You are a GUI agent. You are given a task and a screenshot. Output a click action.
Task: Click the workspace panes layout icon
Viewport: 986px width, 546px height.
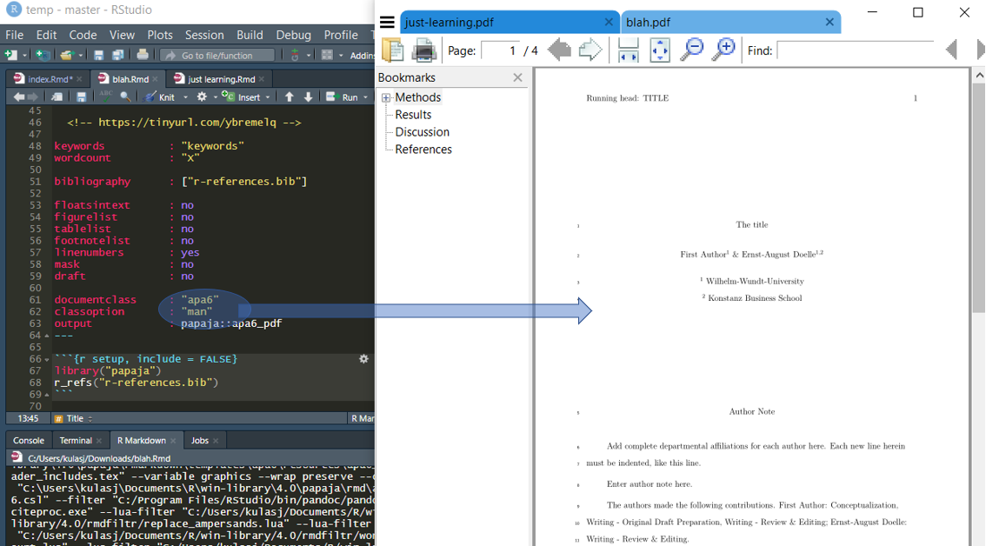(x=327, y=56)
